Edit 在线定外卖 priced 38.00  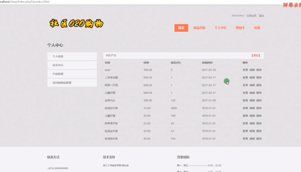tap(252, 138)
